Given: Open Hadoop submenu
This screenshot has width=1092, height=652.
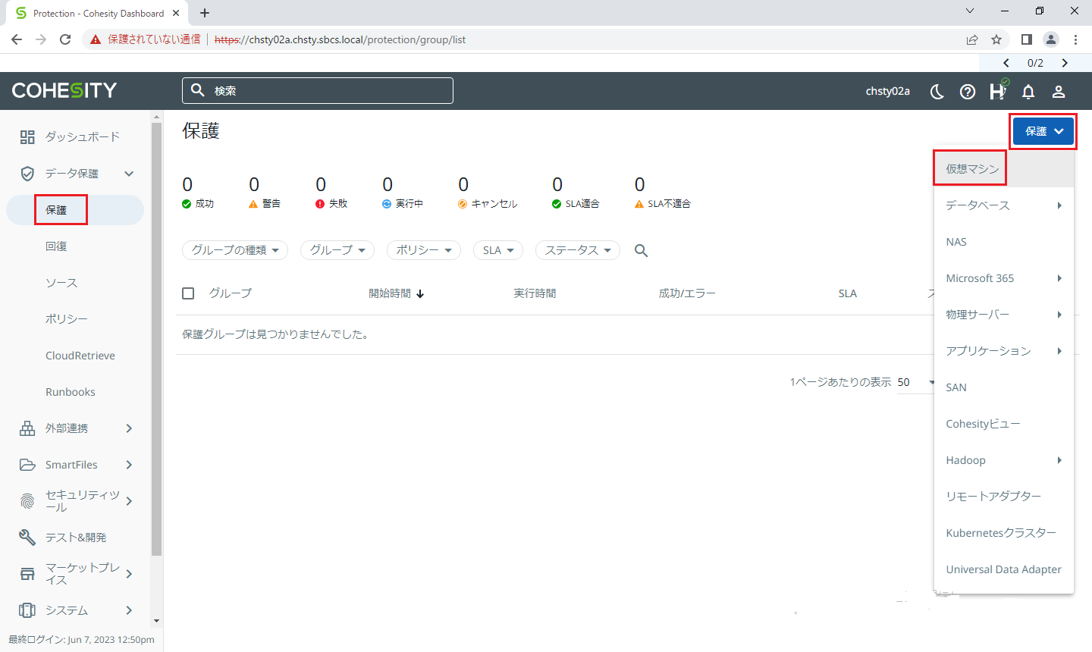Looking at the screenshot, I should 1004,460.
